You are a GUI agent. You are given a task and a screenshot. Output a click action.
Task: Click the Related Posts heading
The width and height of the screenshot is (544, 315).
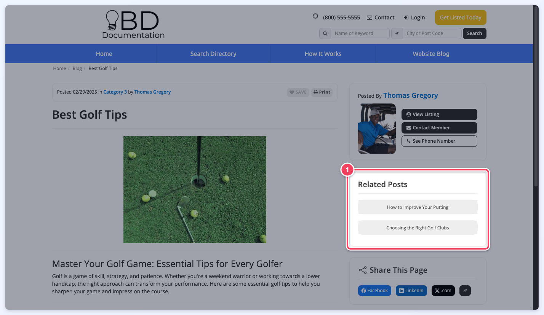point(383,185)
